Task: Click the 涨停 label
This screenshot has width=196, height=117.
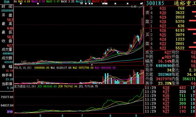Action: 175,83
